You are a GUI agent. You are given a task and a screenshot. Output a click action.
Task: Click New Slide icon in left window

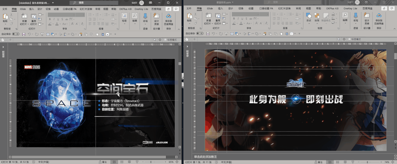pos(24,16)
